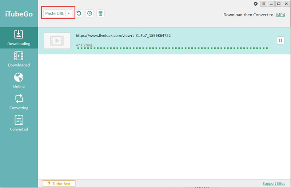This screenshot has width=291, height=188.
Task: Click the resume all downloads icon
Action: click(x=79, y=13)
